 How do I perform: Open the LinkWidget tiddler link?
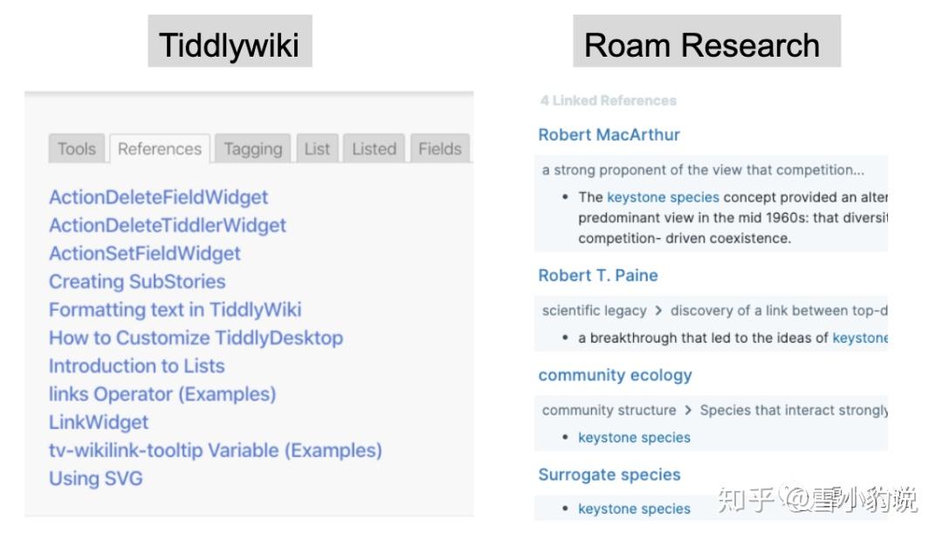click(x=99, y=422)
